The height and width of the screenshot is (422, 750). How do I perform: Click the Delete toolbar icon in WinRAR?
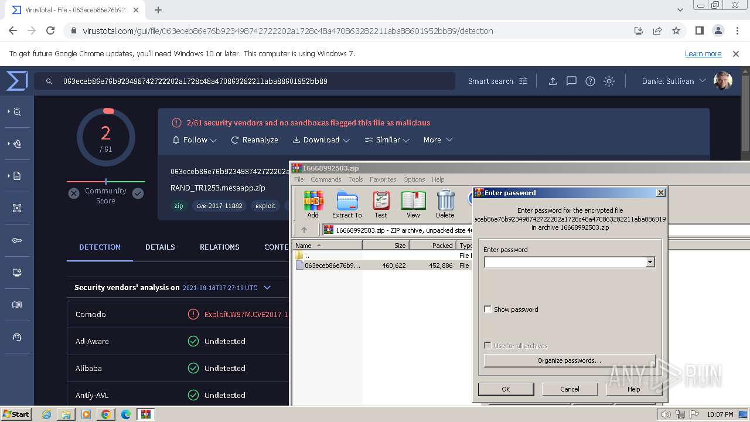(445, 205)
